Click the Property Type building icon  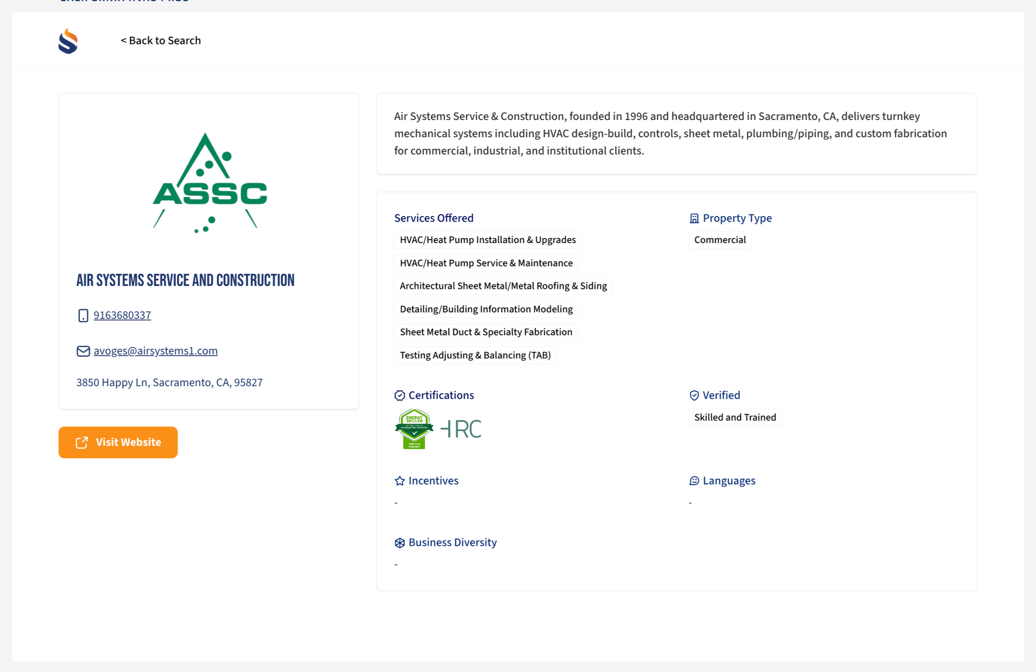point(694,218)
